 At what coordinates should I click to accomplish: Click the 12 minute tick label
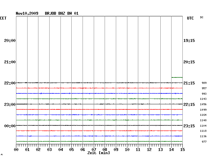pyautogui.click(x=149, y=150)
